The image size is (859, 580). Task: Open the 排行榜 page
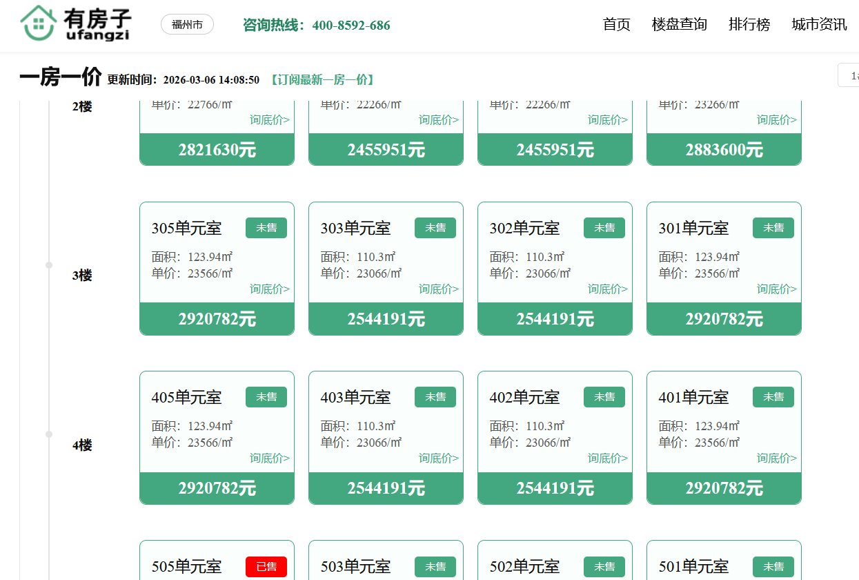749,25
